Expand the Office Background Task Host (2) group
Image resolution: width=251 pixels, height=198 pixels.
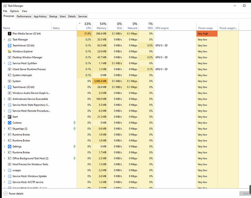[4, 158]
